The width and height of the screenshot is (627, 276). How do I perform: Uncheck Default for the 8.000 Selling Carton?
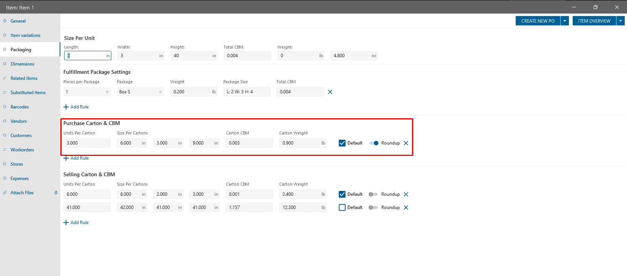point(342,194)
